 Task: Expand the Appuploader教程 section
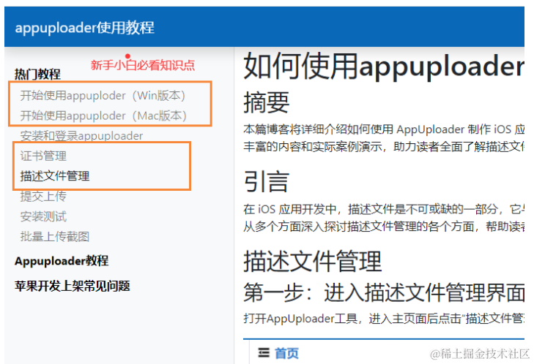click(x=62, y=261)
